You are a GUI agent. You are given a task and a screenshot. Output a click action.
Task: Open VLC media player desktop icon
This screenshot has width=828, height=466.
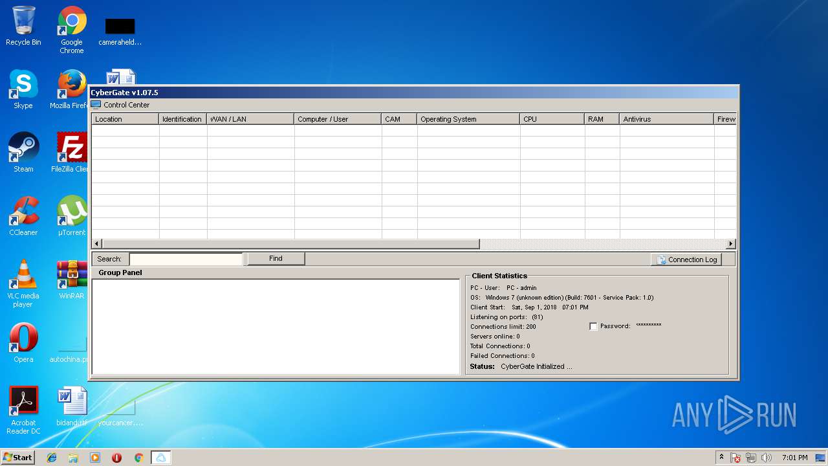(x=23, y=283)
